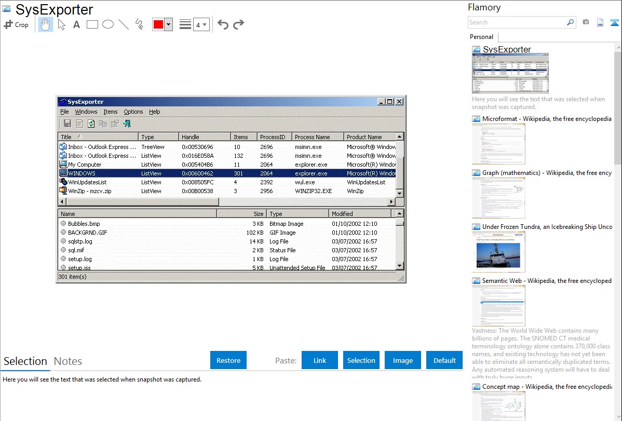Select the WinZip - mzcv.zip row

coord(227,191)
